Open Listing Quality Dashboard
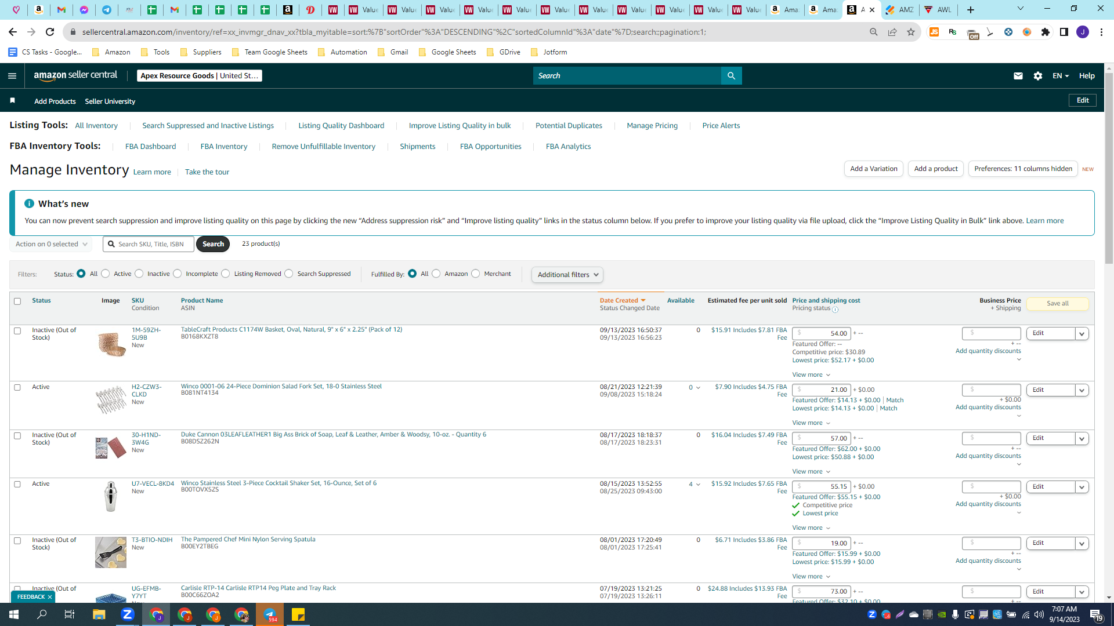1114x626 pixels. 341,126
